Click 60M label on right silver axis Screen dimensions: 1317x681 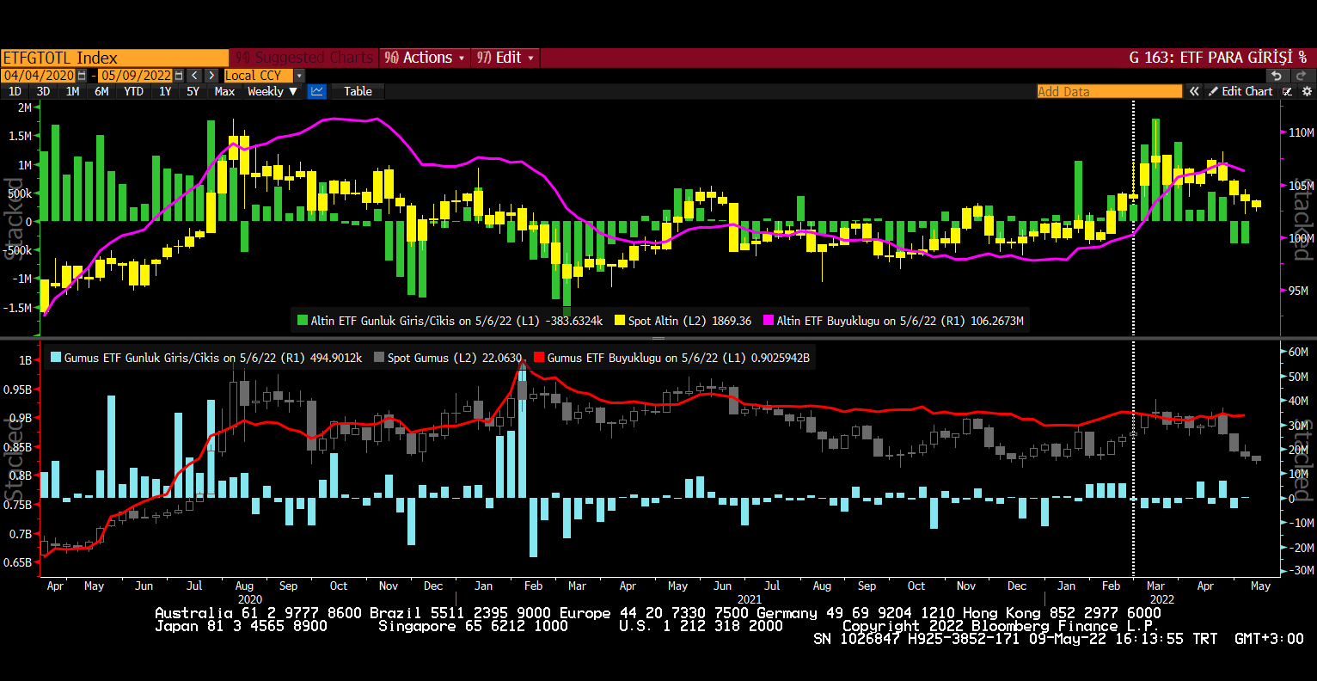coord(1298,352)
